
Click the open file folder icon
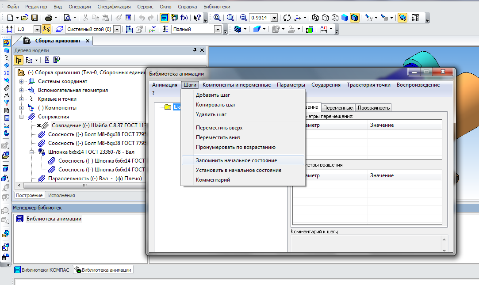coord(25,18)
